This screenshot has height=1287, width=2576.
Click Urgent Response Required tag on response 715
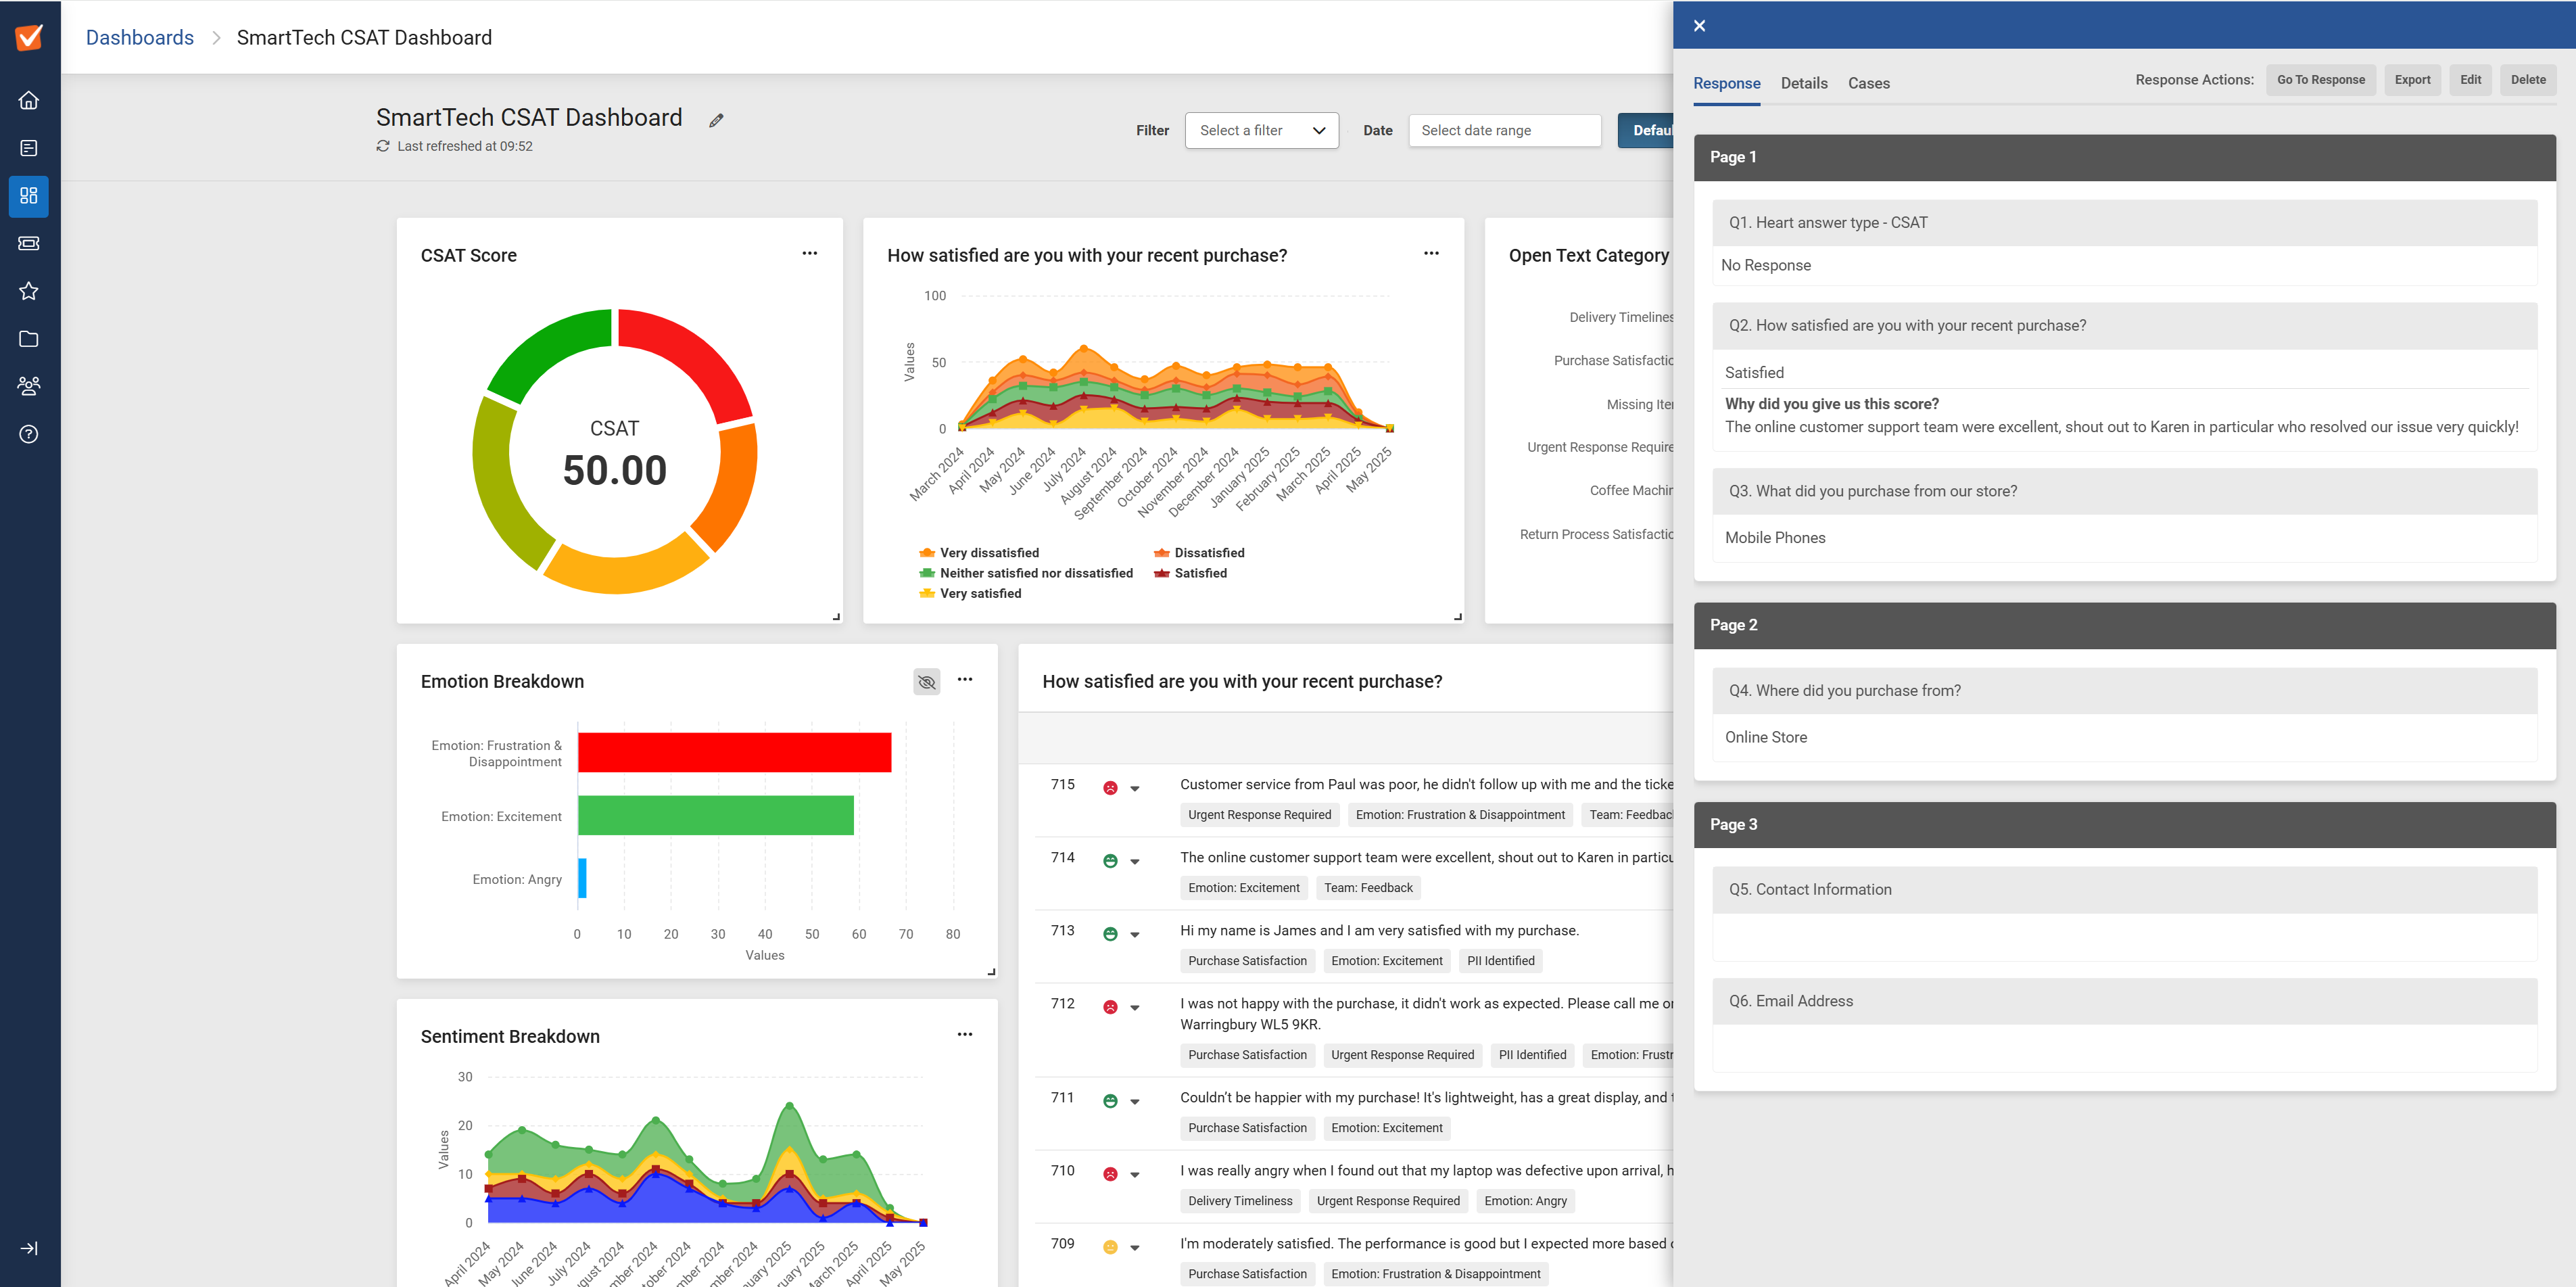tap(1259, 814)
